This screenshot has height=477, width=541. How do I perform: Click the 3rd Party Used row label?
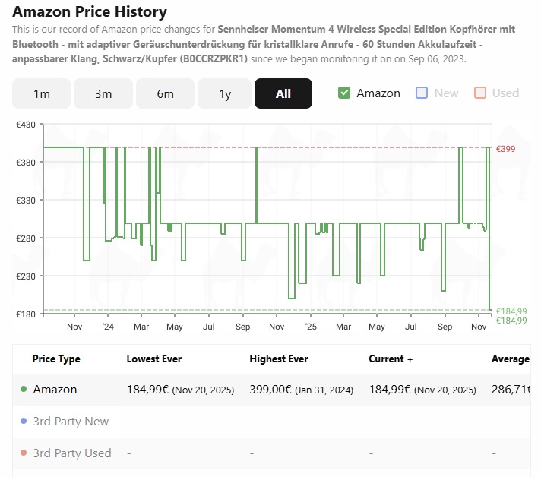tap(72, 453)
